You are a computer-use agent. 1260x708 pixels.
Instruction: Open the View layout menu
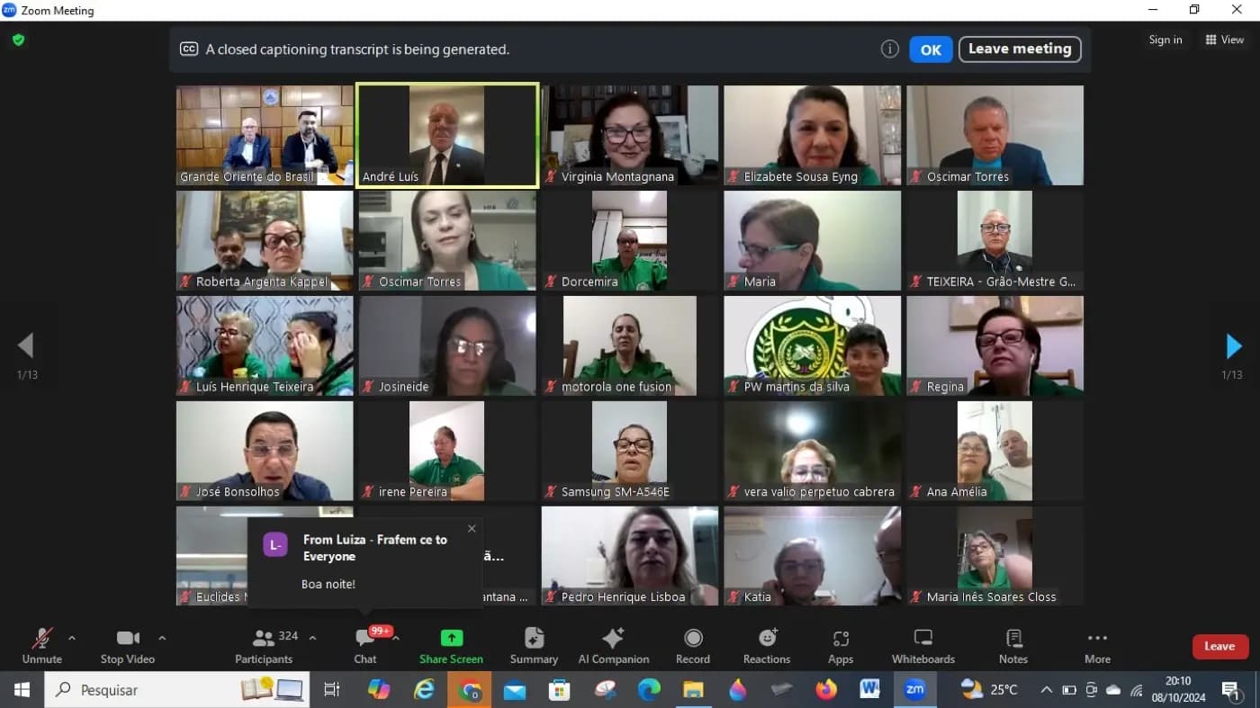(x=1225, y=40)
